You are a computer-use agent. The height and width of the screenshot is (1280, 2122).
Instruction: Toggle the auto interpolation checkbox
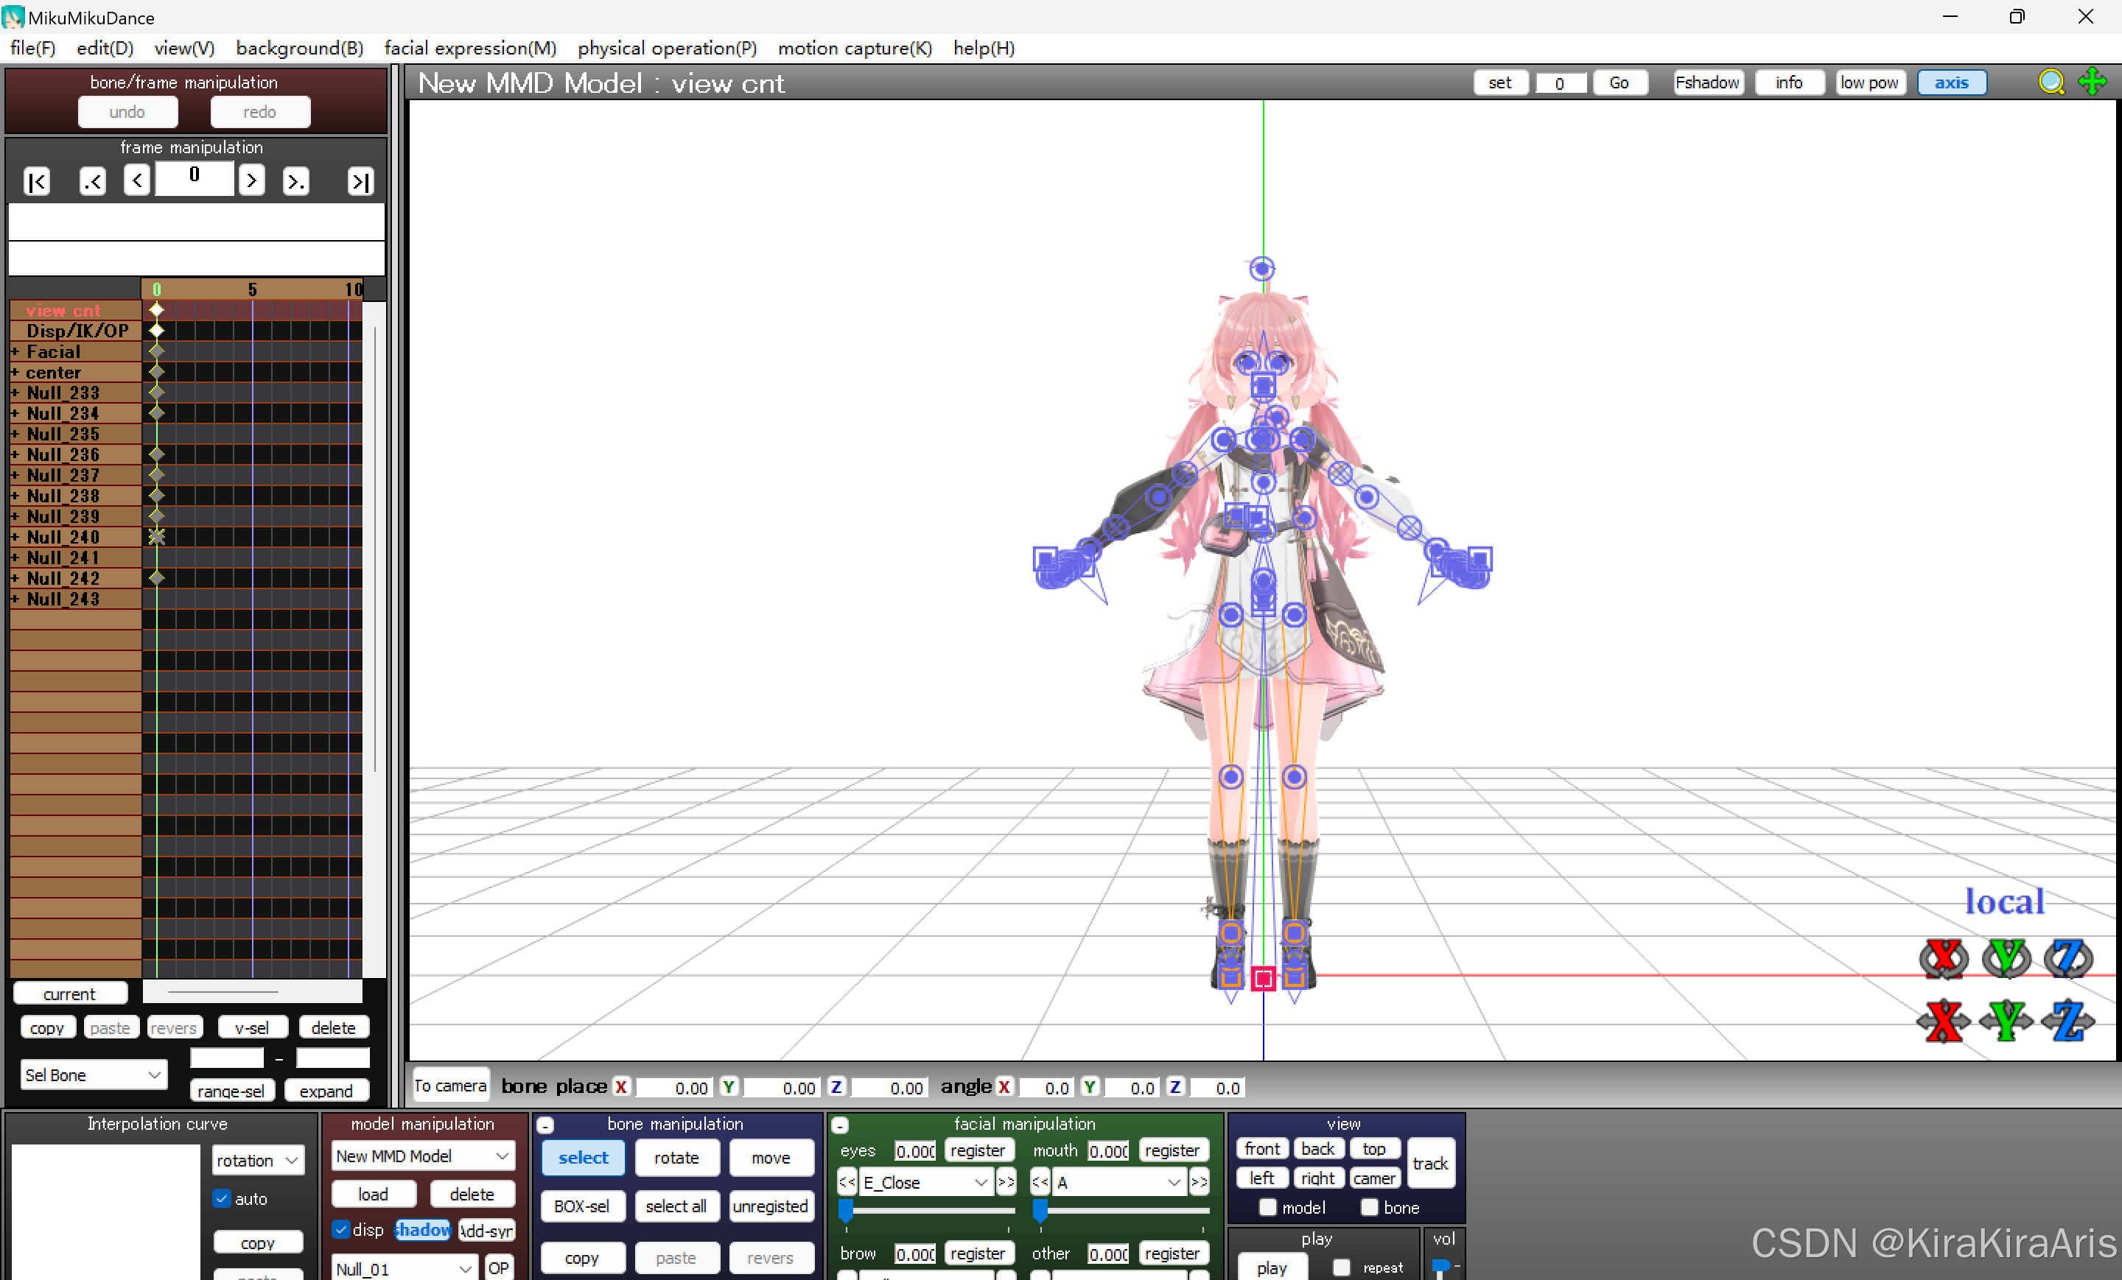pos(223,1198)
